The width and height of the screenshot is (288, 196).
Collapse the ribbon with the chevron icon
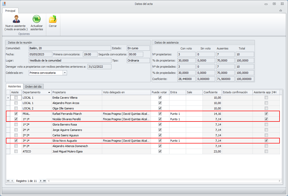[281, 11]
